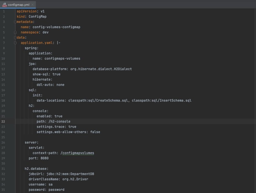
Task: Click the YML file icon on the configmap.yml tab
Action: point(4,5)
